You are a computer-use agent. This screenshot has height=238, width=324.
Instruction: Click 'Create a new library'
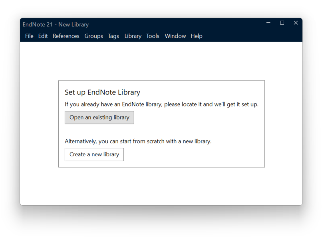94,154
